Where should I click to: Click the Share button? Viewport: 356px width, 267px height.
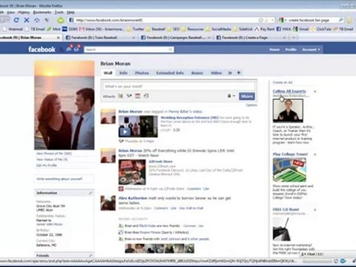click(247, 96)
